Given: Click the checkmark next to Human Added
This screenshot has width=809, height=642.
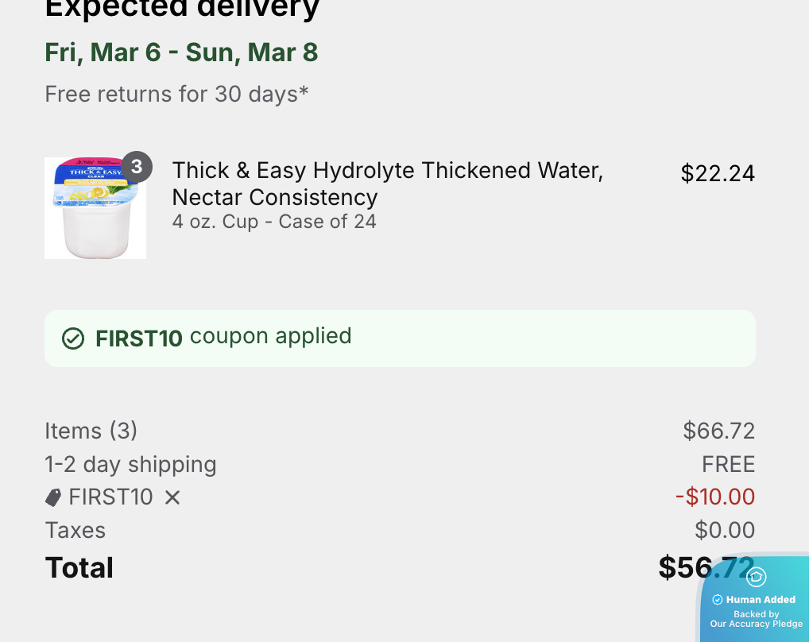Looking at the screenshot, I should pos(718,600).
